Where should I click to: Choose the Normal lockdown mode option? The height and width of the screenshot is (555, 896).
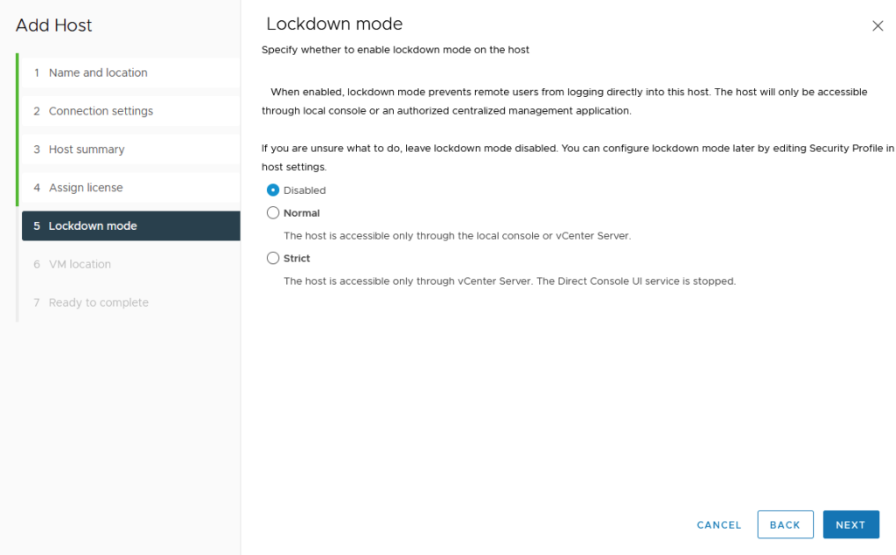pos(273,212)
